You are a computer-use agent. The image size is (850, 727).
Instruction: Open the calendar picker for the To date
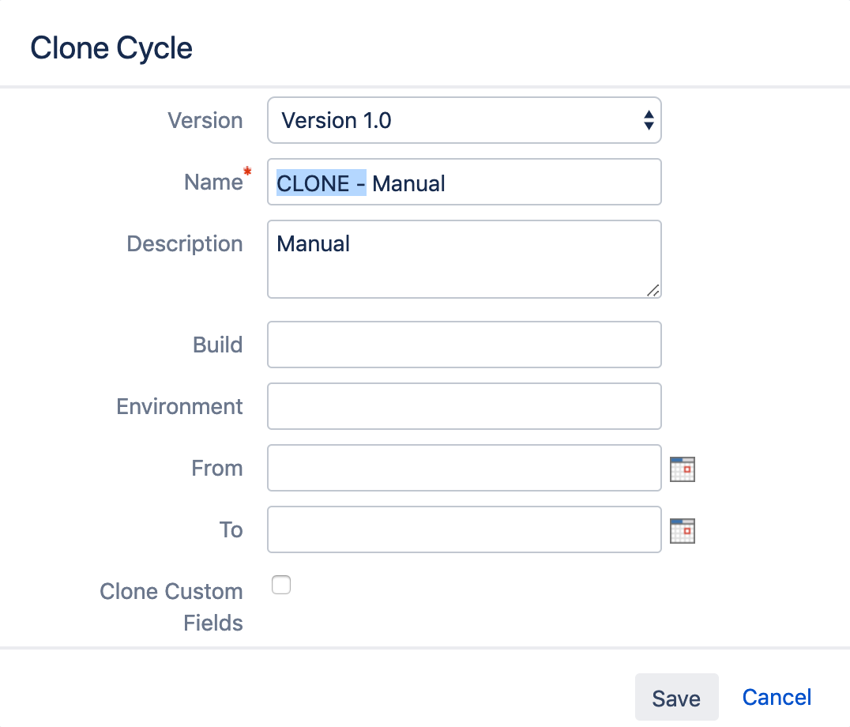click(x=682, y=530)
